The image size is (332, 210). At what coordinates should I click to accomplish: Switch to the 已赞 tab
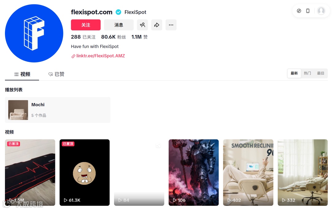click(56, 74)
